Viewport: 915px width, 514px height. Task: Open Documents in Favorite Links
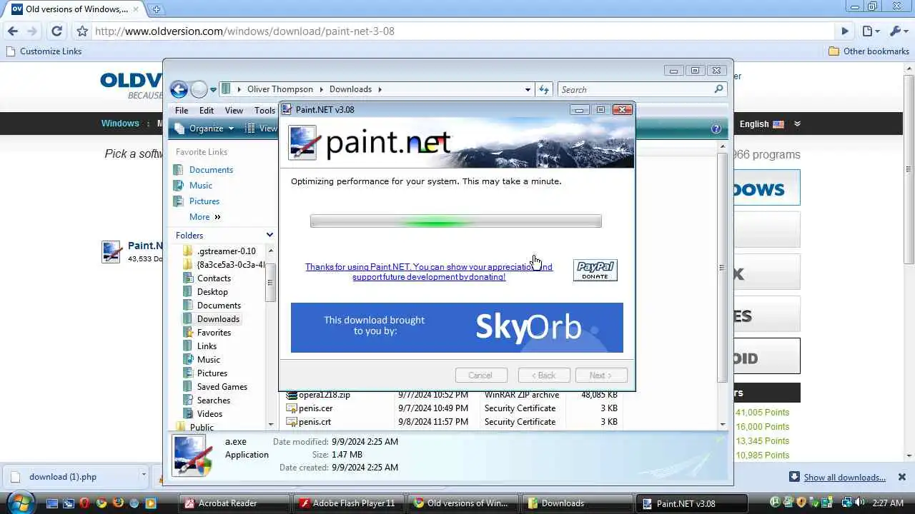tap(203, 170)
